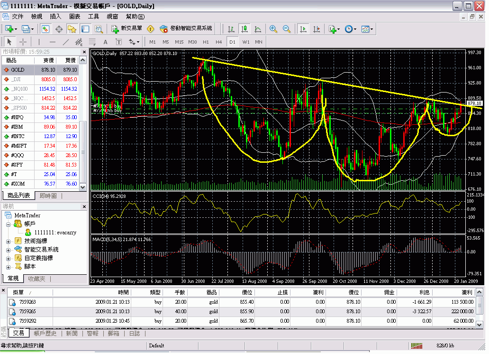
Task: Open the 檢視 menu
Action: click(x=36, y=17)
